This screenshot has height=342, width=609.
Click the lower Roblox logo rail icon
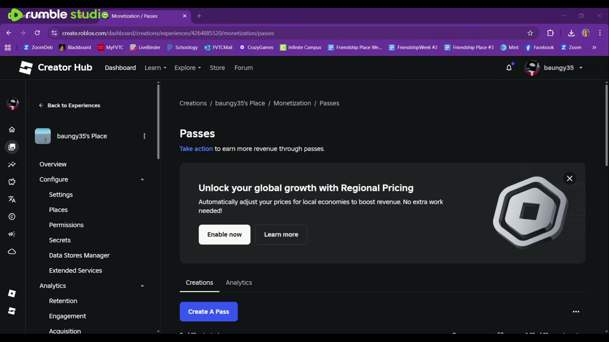[x=12, y=311]
